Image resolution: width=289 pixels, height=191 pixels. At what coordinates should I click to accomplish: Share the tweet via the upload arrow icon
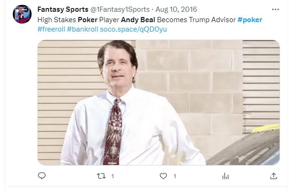click(x=274, y=176)
